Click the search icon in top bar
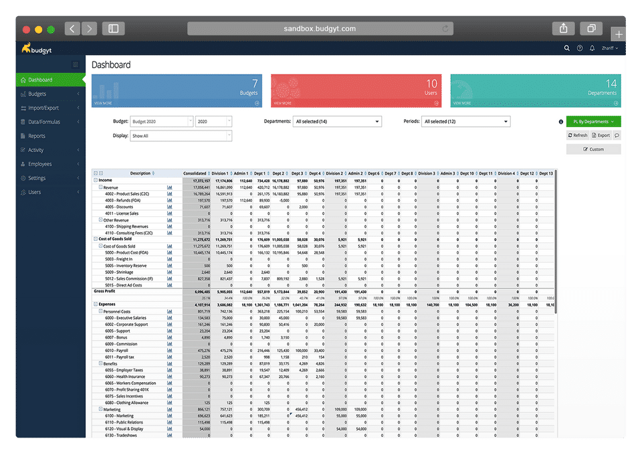Viewport: 642px width, 457px height. click(x=566, y=48)
